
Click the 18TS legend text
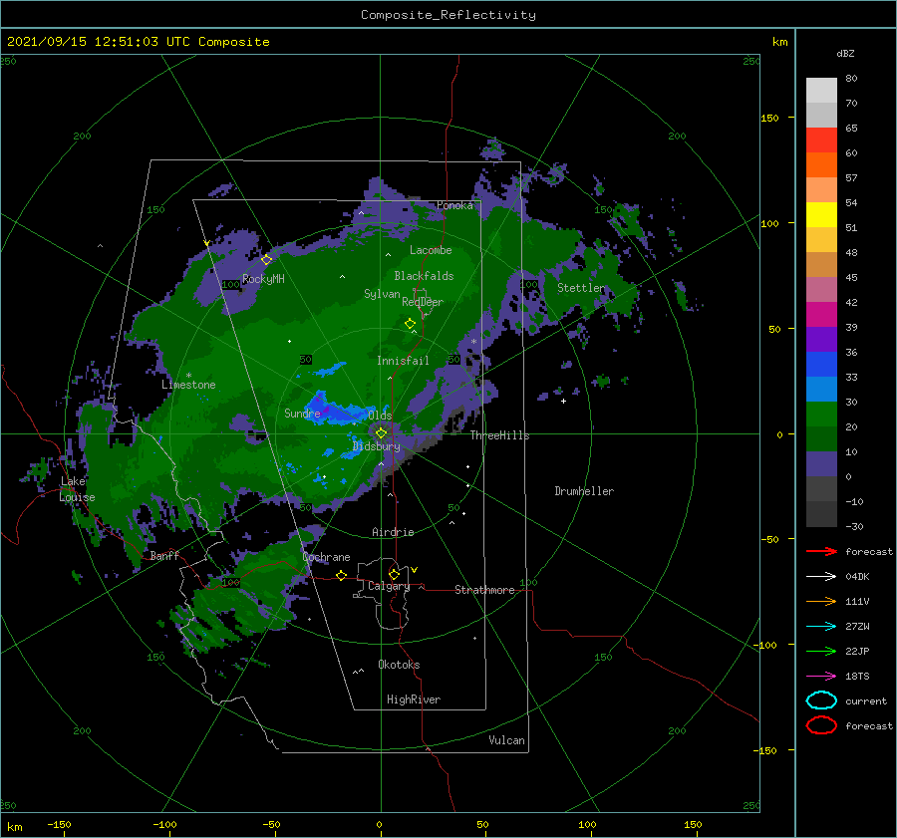(857, 677)
